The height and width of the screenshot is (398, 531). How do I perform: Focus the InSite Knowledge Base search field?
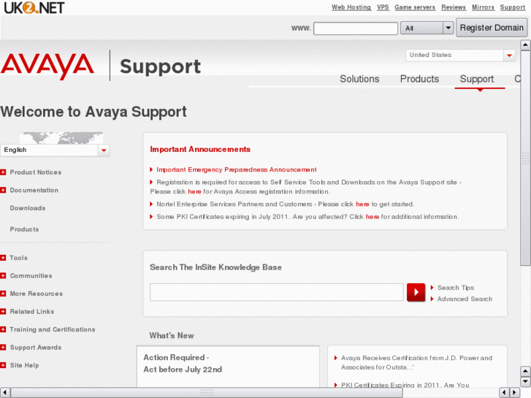276,292
